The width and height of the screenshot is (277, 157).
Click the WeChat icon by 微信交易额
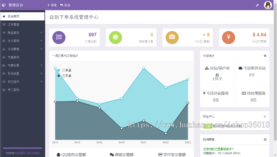click(112, 155)
